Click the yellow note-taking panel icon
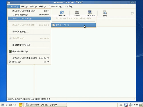The width and height of the screenshot is (143, 107). coord(21,105)
